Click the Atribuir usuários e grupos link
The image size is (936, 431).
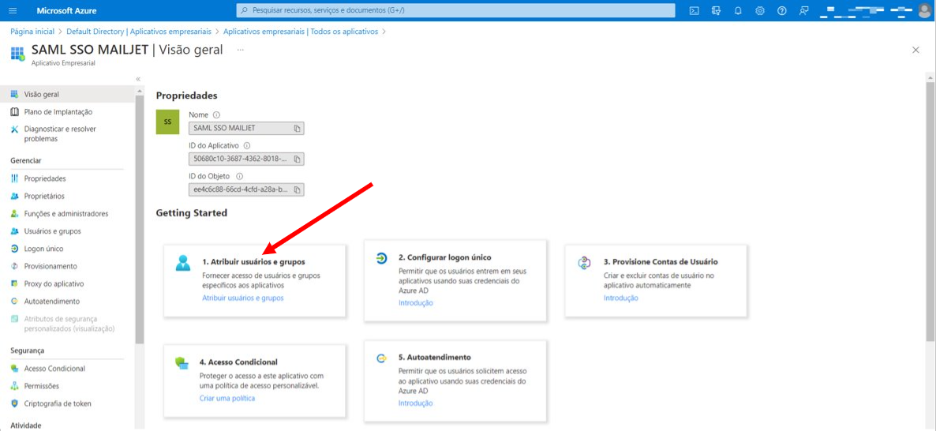click(242, 298)
